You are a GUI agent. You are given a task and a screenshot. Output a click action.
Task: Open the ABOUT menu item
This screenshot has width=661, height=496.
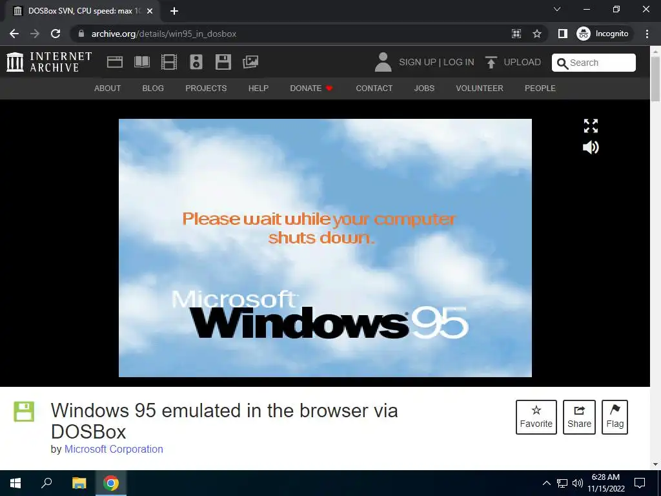tap(108, 88)
